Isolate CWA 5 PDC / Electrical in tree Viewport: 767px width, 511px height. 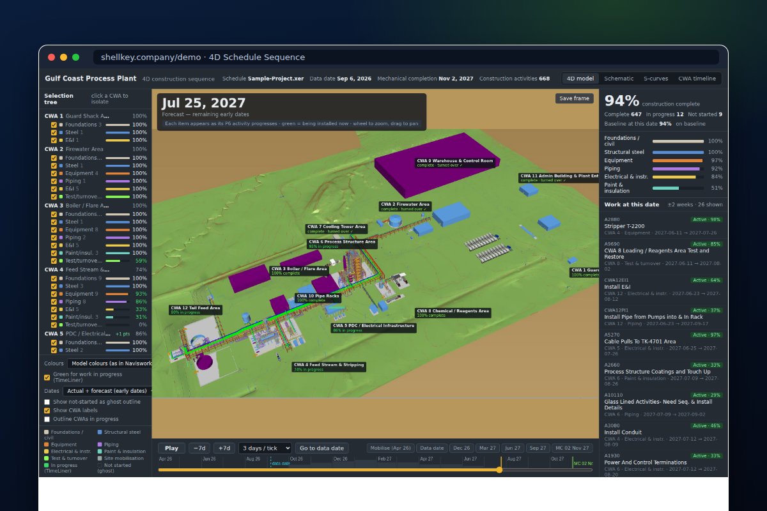pos(96,333)
